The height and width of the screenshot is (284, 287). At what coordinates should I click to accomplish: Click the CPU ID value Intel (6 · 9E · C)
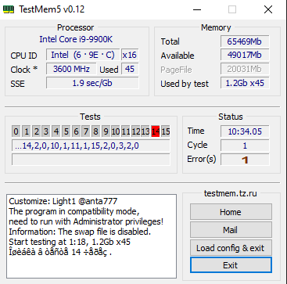point(83,55)
